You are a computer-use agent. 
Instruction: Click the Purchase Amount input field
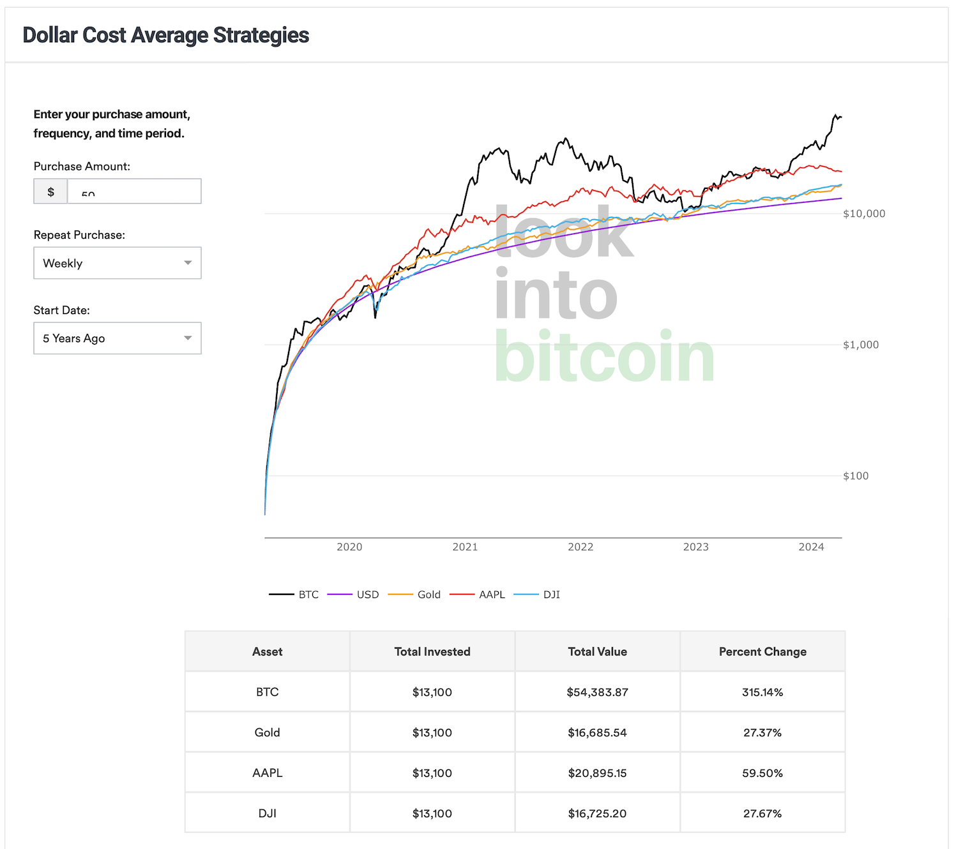[134, 192]
